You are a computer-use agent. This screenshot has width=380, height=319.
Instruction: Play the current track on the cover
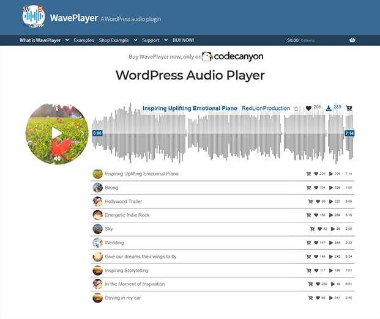pyautogui.click(x=57, y=133)
